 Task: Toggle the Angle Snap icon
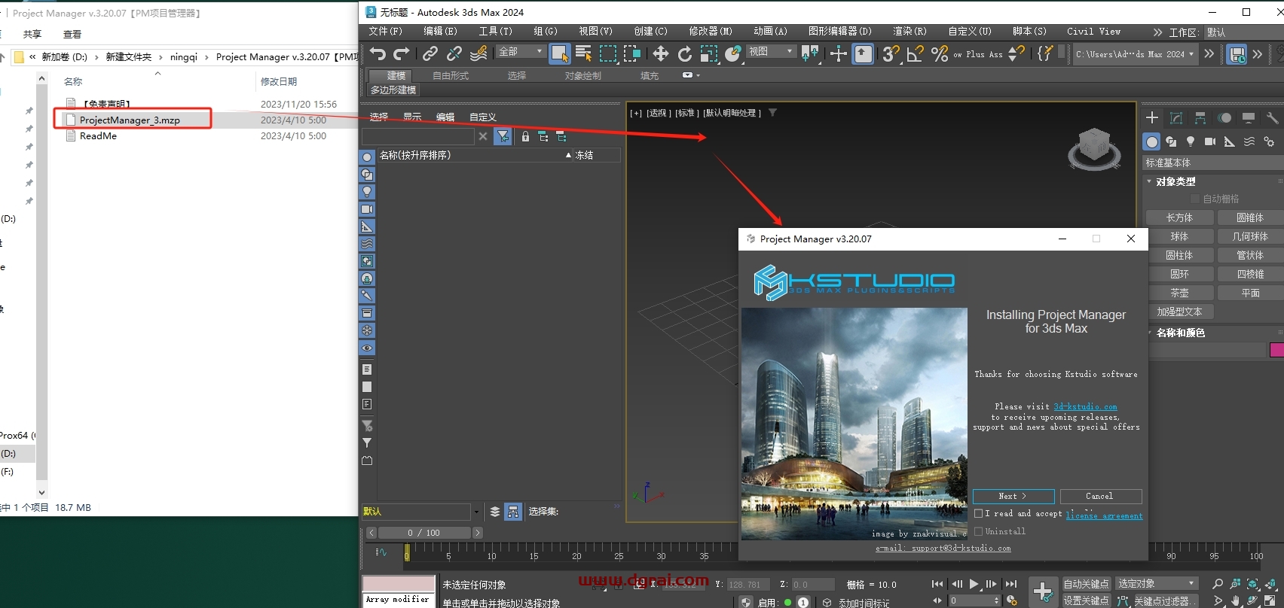click(x=915, y=53)
